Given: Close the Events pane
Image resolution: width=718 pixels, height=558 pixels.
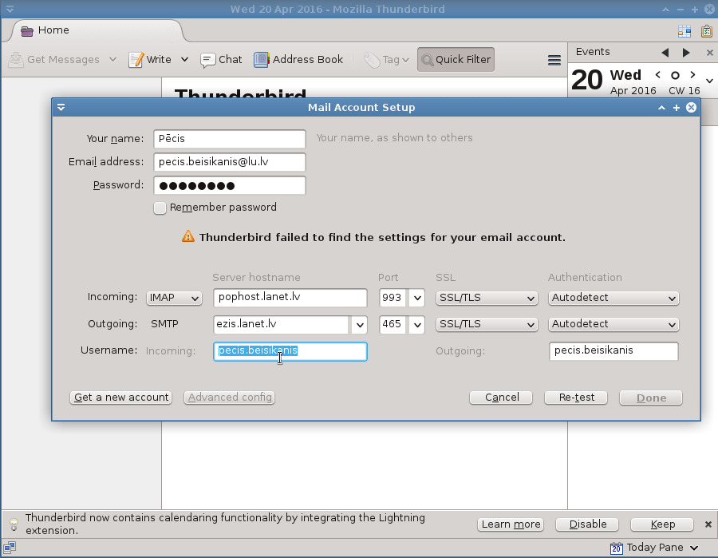Looking at the screenshot, I should coord(710,53).
